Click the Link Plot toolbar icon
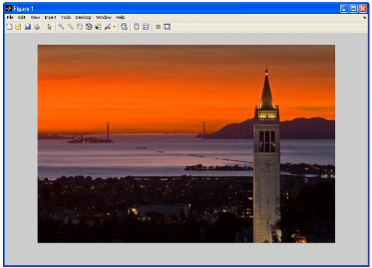Image resolution: width=372 pixels, height=268 pixels. pyautogui.click(x=124, y=27)
